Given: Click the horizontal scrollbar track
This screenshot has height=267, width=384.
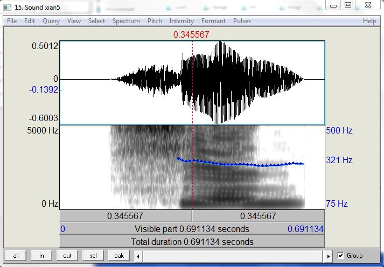Looking at the screenshot, I should coord(233,256).
